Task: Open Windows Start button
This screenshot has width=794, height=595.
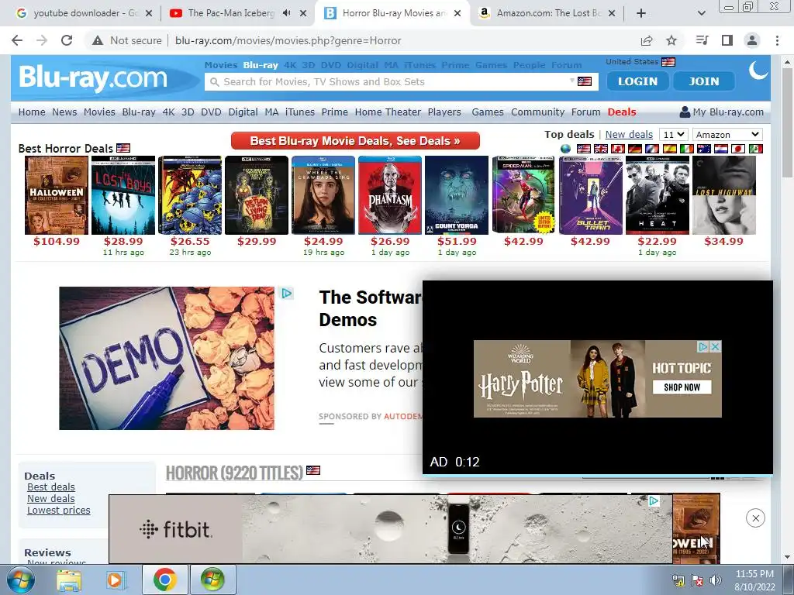Action: [21, 580]
